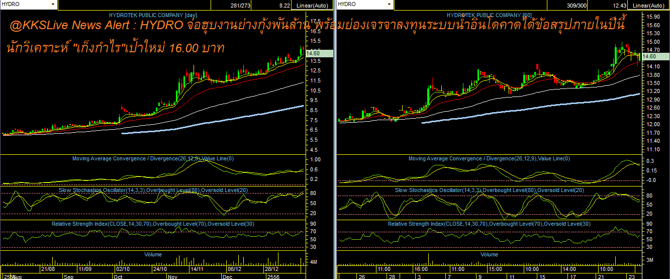The width and height of the screenshot is (670, 279).
Task: Click the 12.43 value in the right header
Action: point(619,5)
